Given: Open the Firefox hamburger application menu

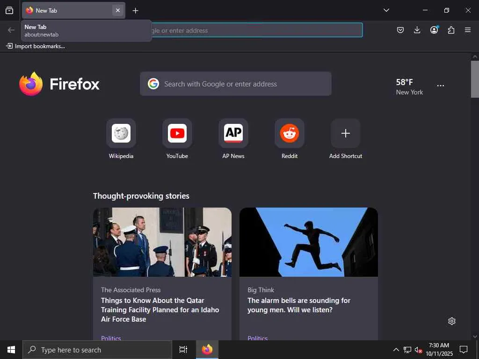Looking at the screenshot, I should 468,30.
